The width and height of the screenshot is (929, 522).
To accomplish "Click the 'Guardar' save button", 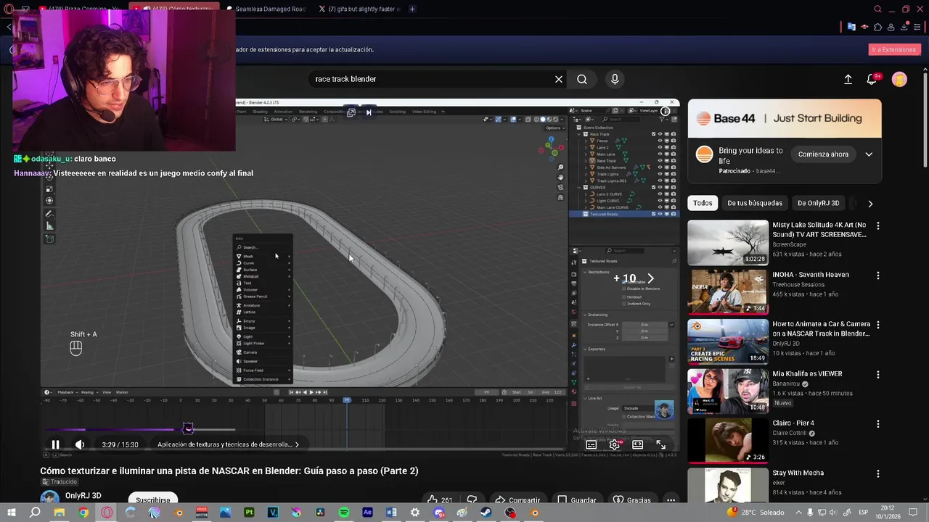I will pos(577,500).
